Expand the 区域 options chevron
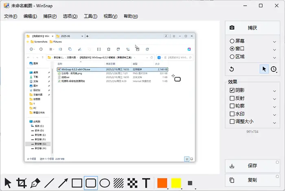The image size is (285, 191). tap(274, 57)
